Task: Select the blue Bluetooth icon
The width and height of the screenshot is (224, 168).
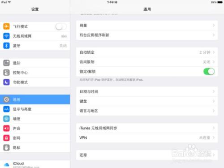Action: [6, 46]
